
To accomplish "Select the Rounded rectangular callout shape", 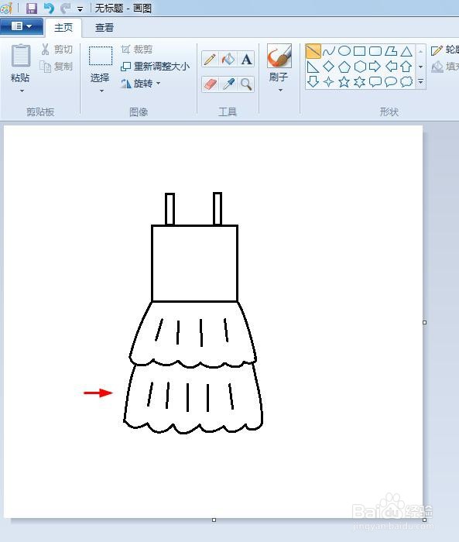I will click(x=375, y=82).
